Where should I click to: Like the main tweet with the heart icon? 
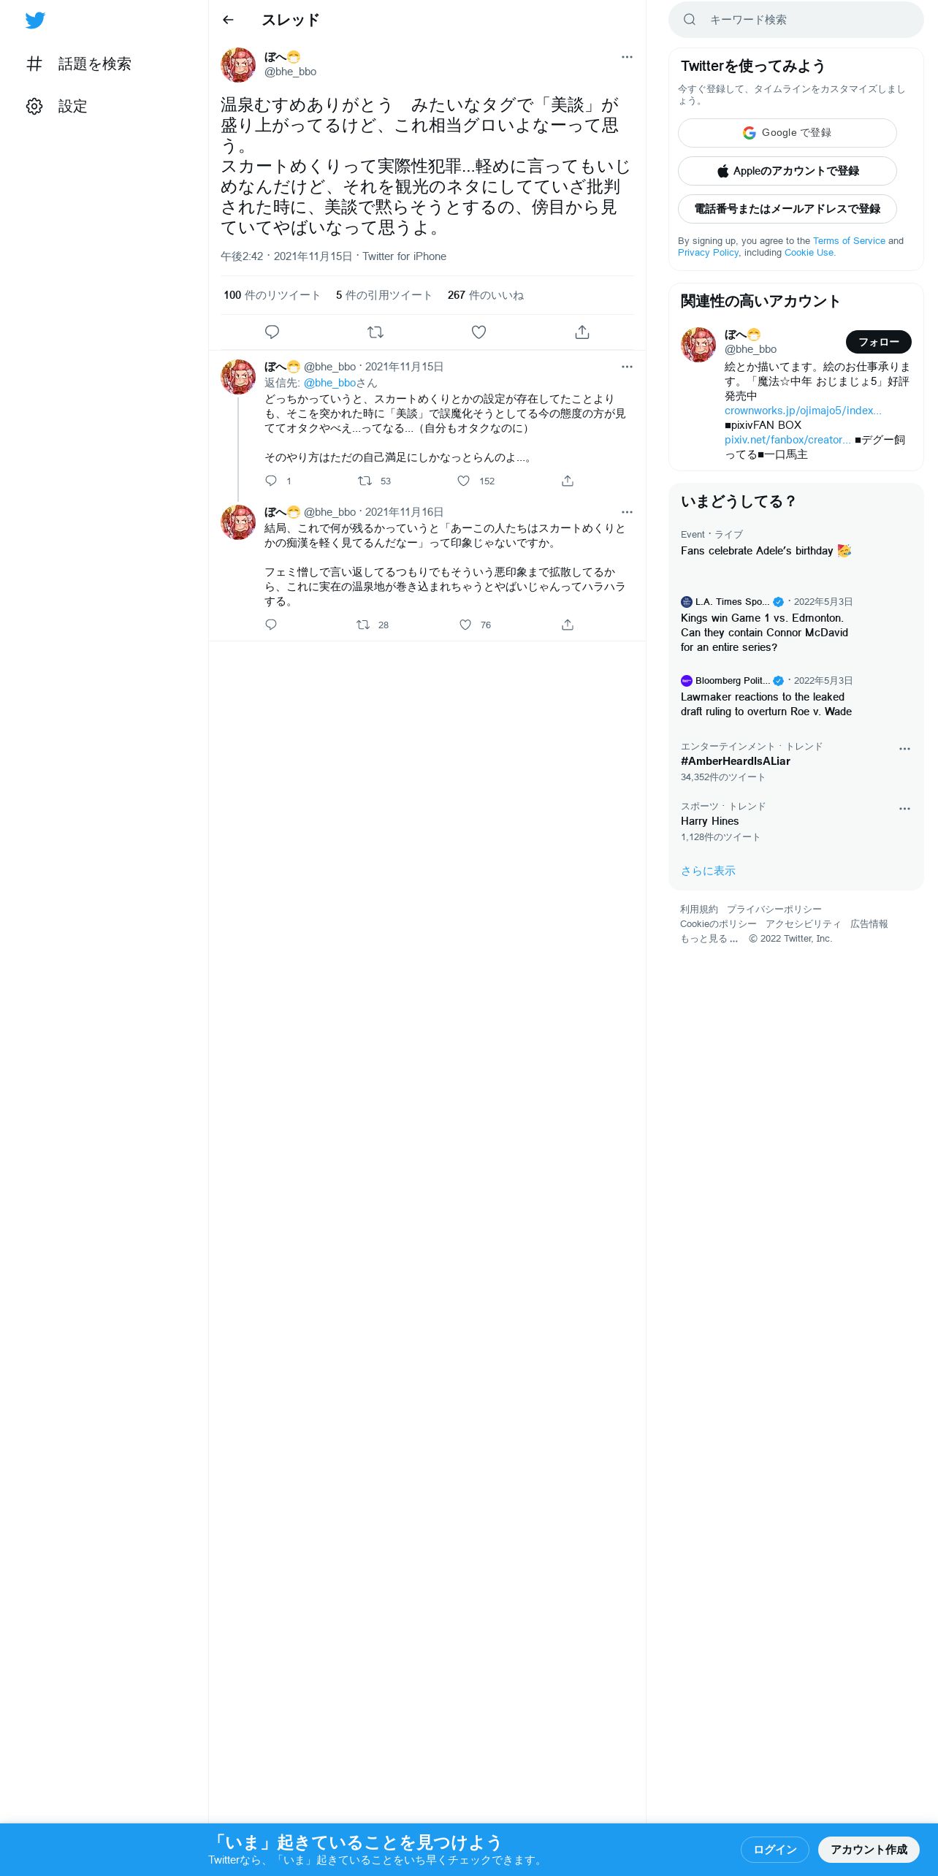pyautogui.click(x=478, y=332)
